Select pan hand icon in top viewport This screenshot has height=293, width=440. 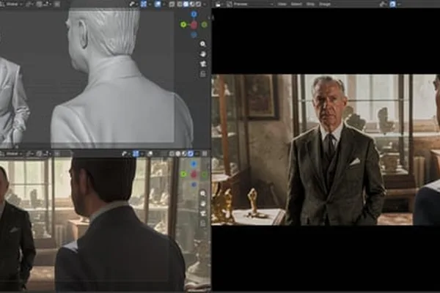[x=202, y=54]
